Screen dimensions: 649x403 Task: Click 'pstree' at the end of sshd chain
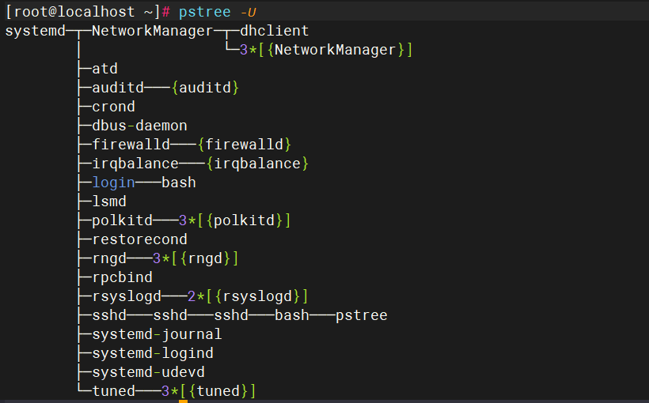click(x=362, y=316)
